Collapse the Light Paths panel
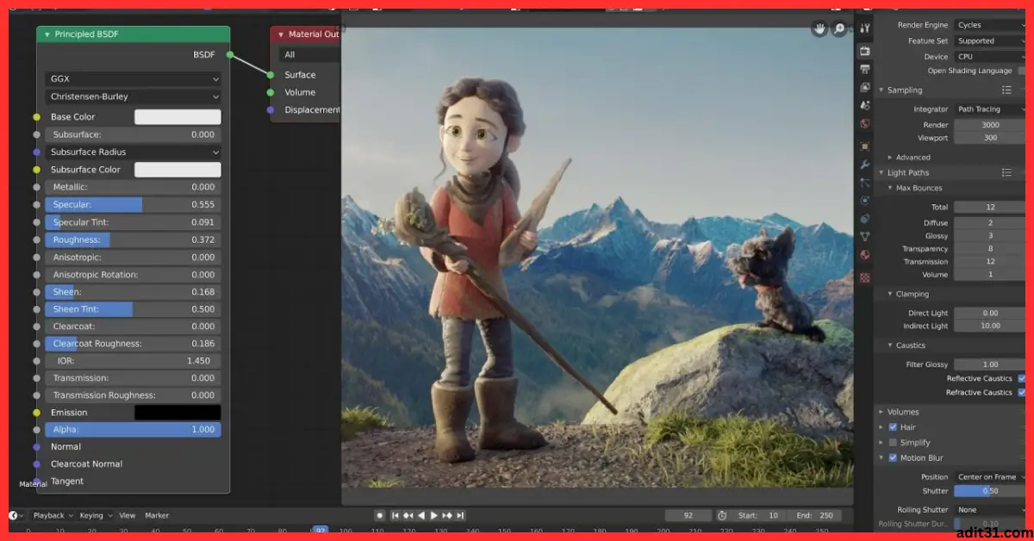The height and width of the screenshot is (541, 1034). coord(881,172)
